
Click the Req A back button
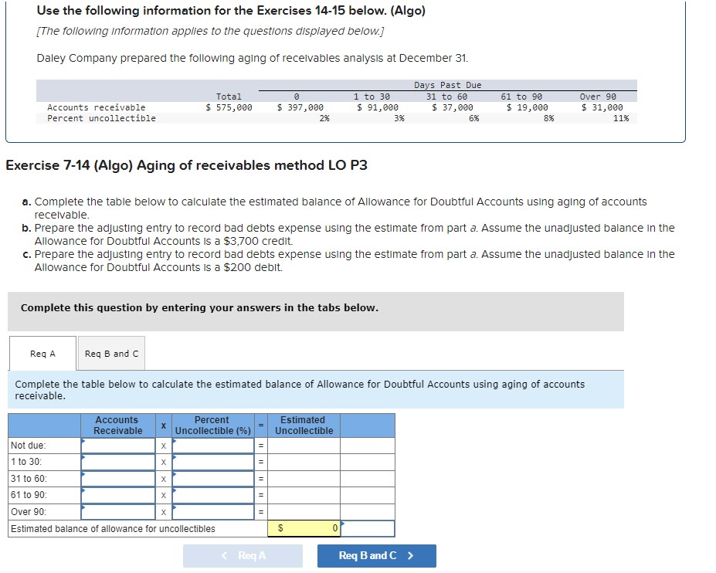[243, 555]
